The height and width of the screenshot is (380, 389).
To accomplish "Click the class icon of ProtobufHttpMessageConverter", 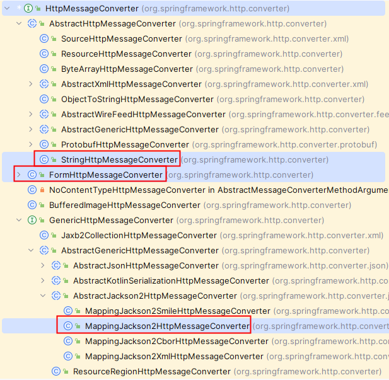I will 44,144.
